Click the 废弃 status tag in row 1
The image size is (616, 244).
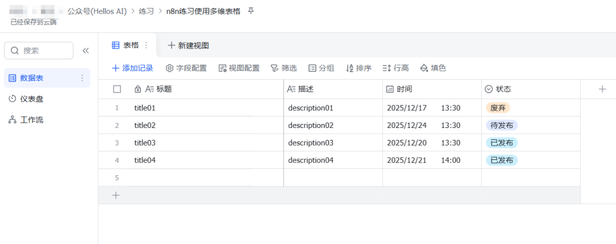(x=498, y=107)
